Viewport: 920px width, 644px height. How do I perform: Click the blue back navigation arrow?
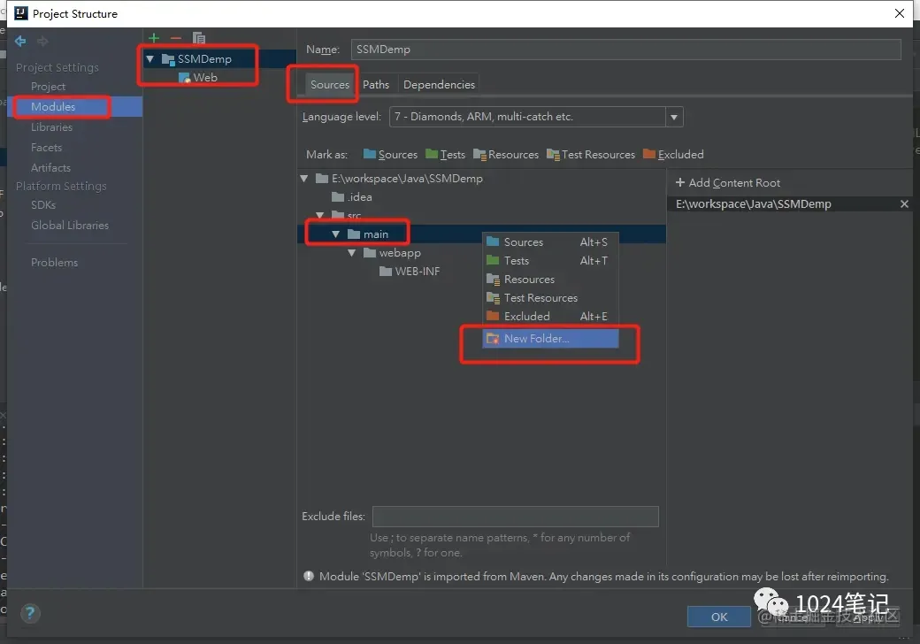[20, 41]
